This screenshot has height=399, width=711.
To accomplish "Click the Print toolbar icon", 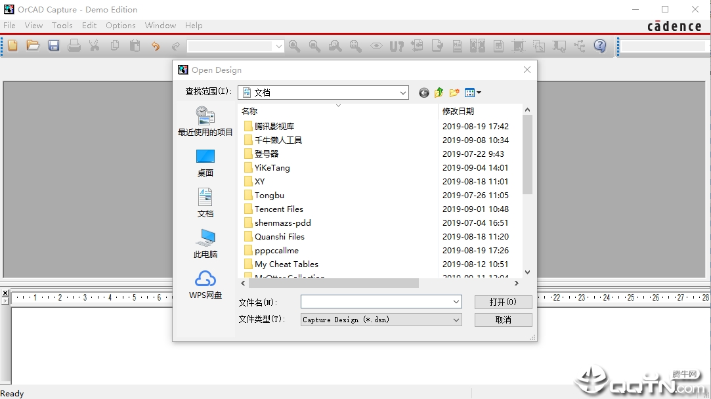I will [74, 45].
